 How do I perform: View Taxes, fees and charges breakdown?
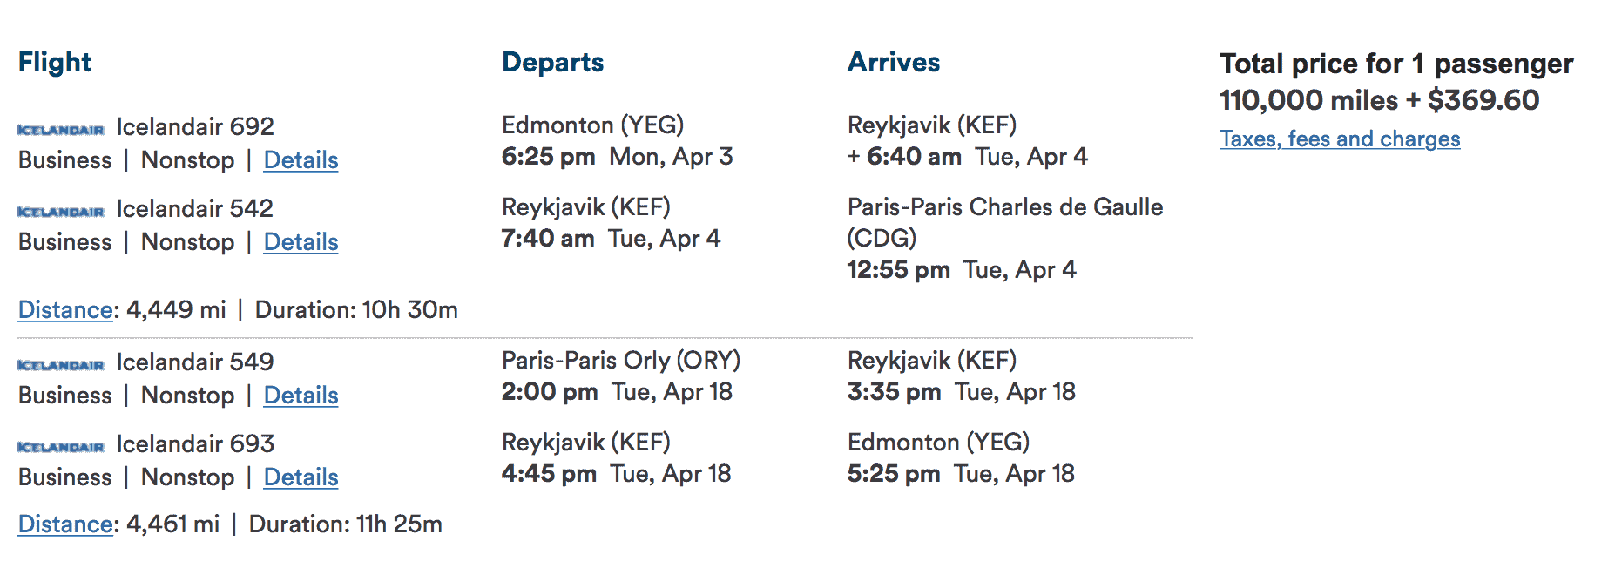(1340, 139)
